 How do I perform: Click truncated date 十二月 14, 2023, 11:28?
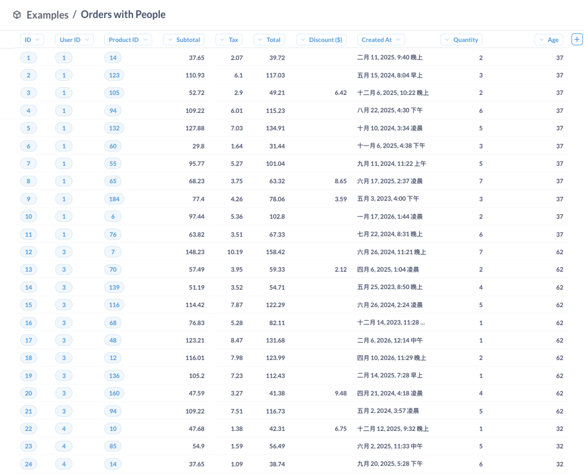pyautogui.click(x=391, y=323)
